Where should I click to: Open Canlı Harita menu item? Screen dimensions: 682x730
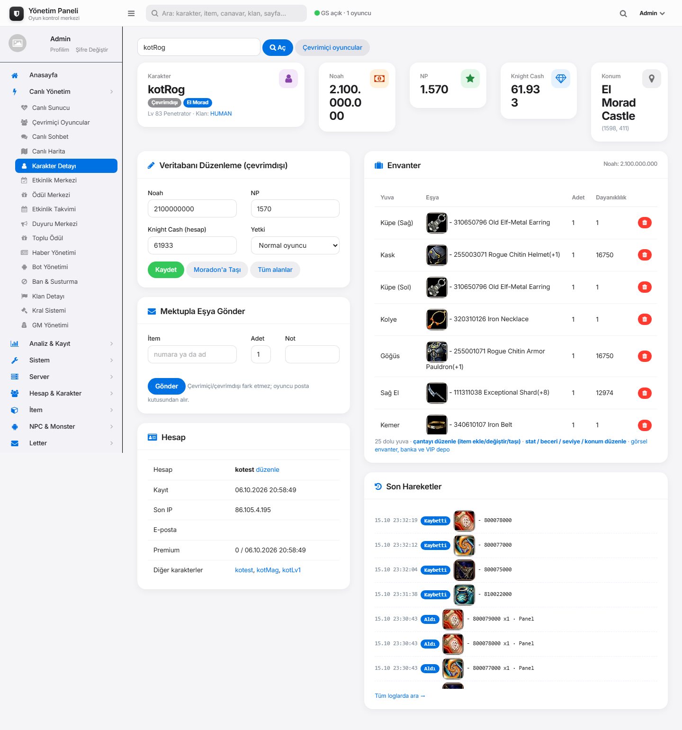66,151
